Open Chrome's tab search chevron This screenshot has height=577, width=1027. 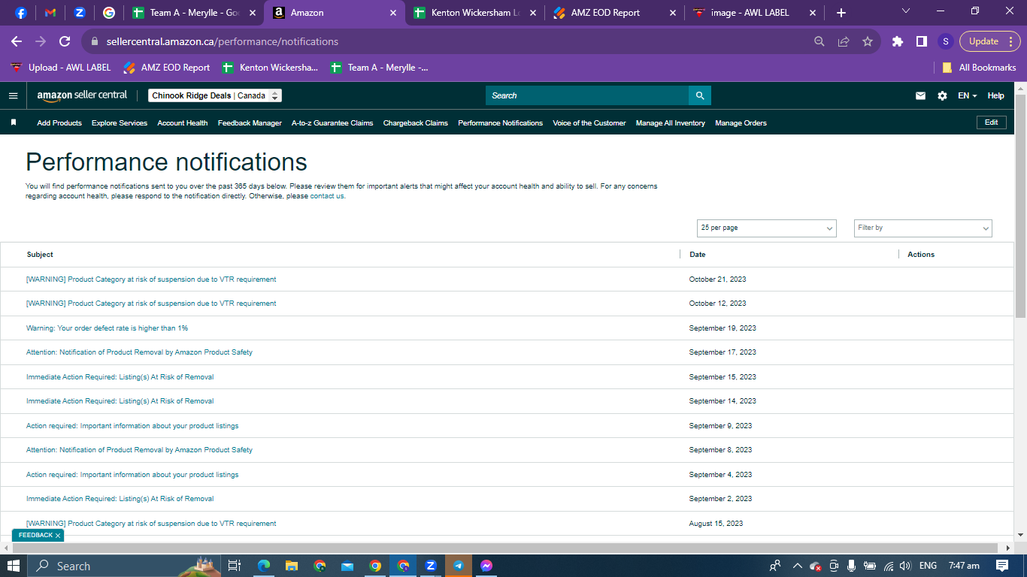tap(906, 11)
